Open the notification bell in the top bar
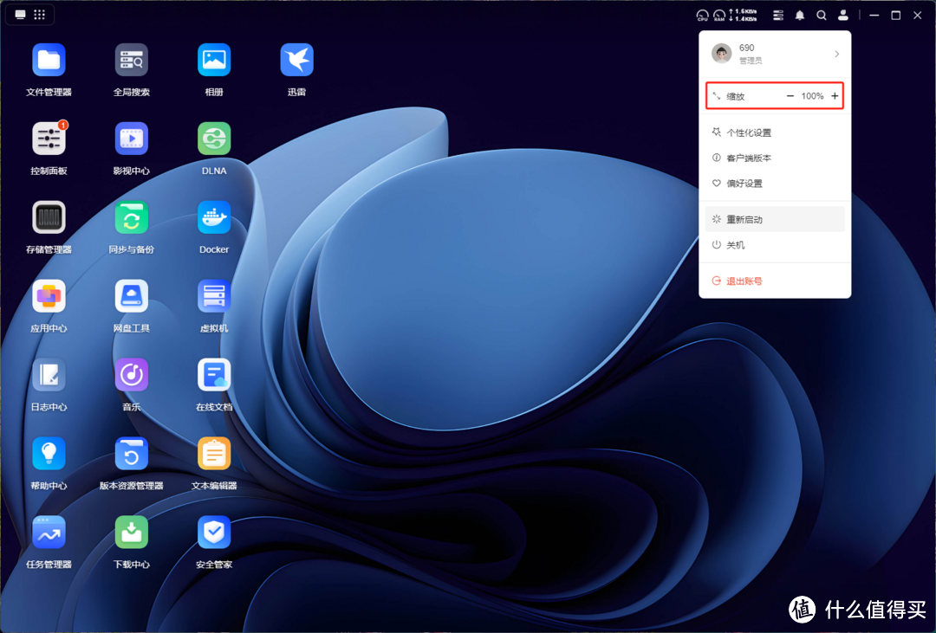This screenshot has width=936, height=633. coord(799,15)
